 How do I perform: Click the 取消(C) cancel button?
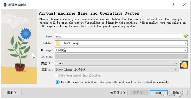178,93
